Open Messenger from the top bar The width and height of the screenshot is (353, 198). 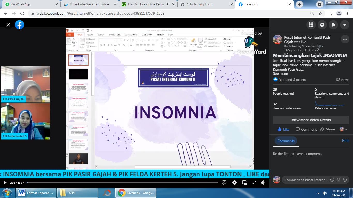pos(322,25)
